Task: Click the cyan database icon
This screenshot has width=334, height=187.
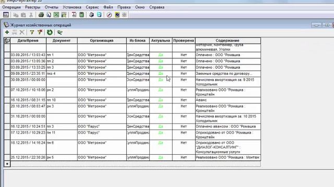Action: coord(99,15)
